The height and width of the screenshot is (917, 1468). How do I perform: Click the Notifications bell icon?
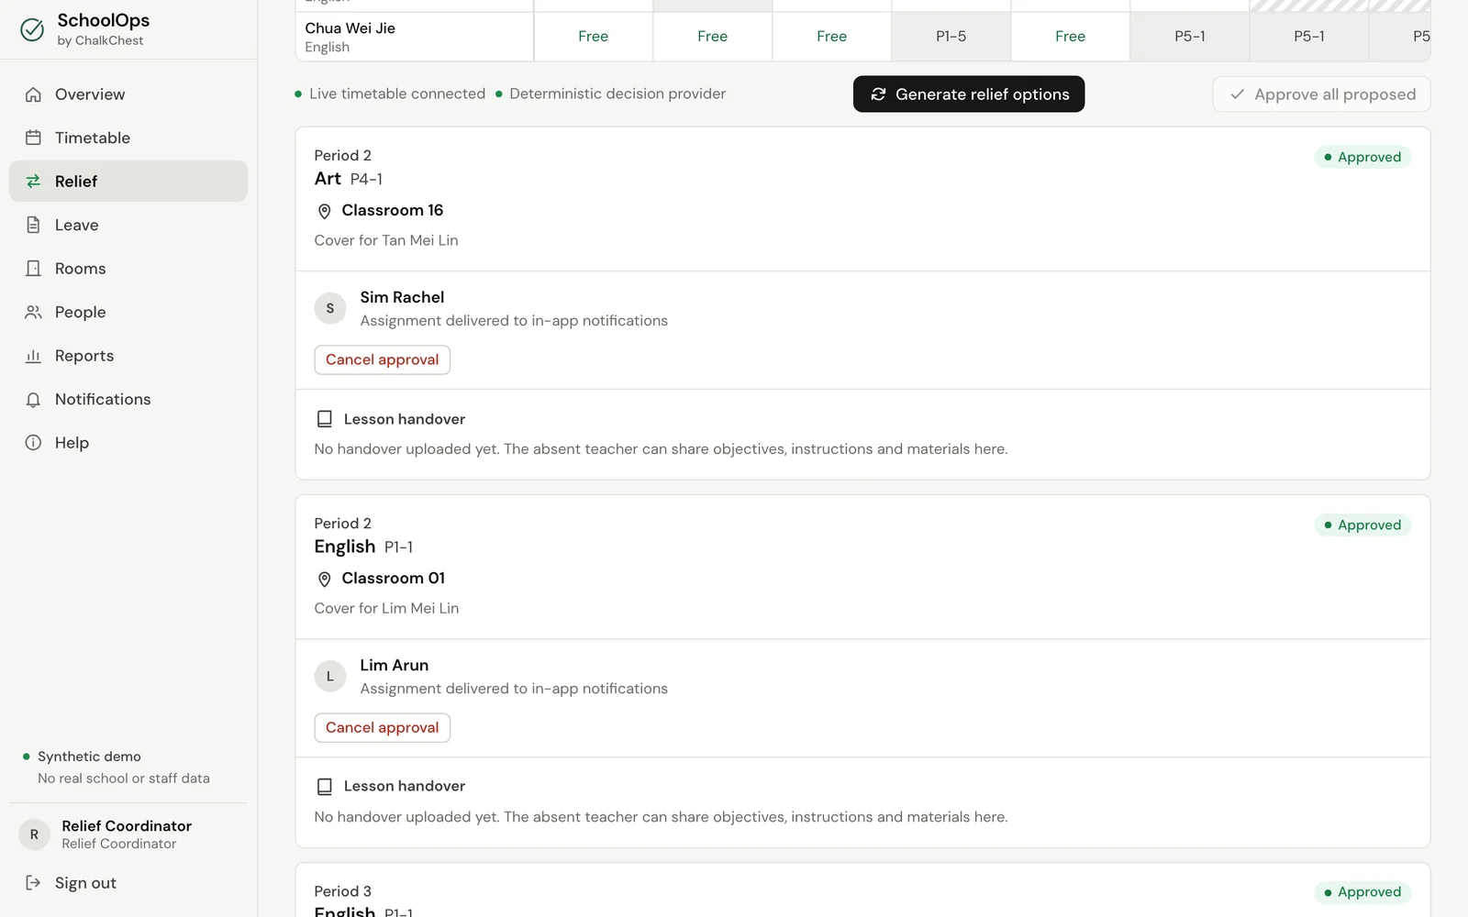[x=33, y=400]
